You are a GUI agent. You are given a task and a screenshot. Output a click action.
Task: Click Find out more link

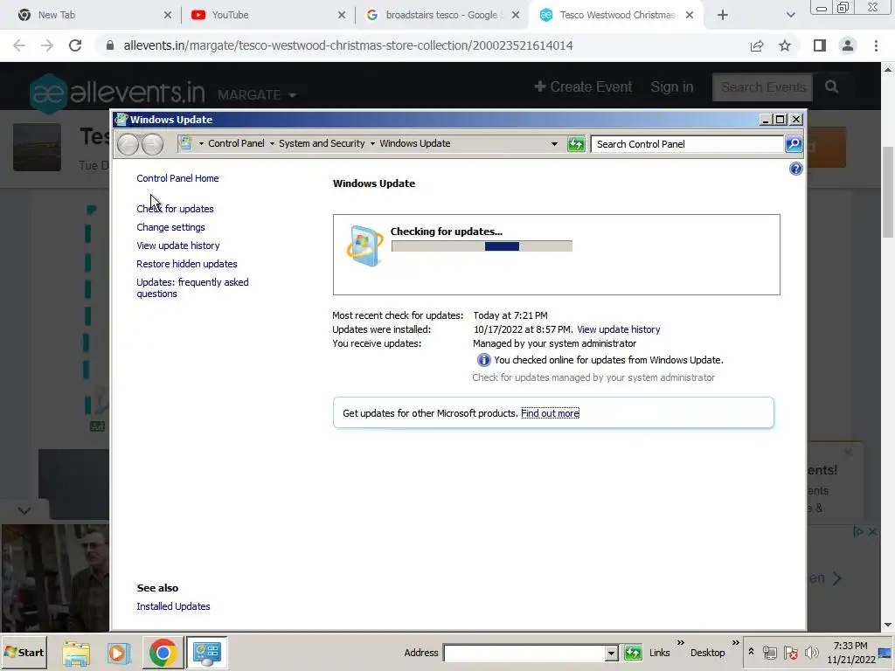pos(551,413)
